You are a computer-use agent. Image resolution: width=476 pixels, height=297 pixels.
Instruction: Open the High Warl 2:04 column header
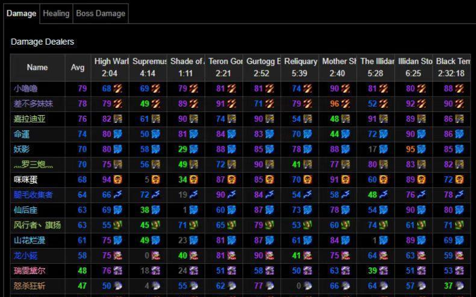[x=110, y=67]
